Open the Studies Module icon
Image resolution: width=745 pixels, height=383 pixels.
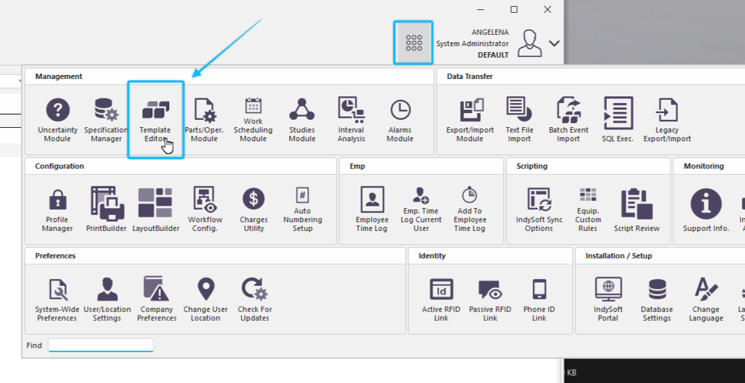(x=302, y=110)
